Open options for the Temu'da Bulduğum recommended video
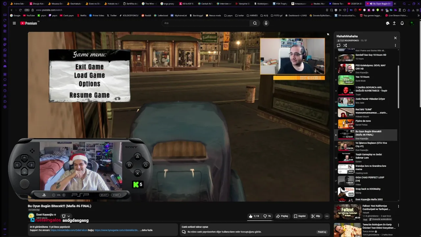This screenshot has height=237, width=421. [398, 225]
